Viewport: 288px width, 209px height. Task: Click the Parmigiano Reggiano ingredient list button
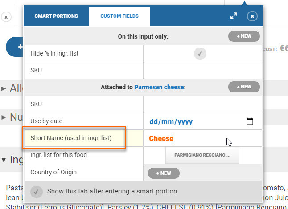tap(202, 156)
